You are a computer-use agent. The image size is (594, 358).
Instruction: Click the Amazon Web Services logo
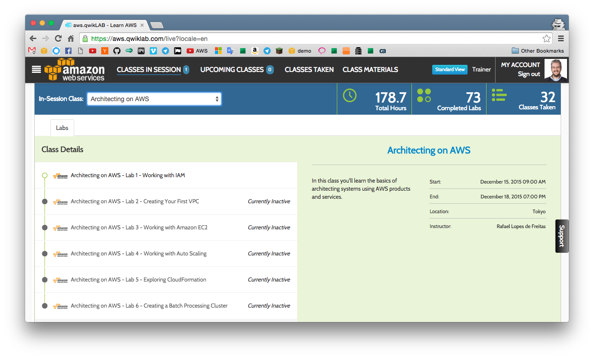(x=75, y=70)
